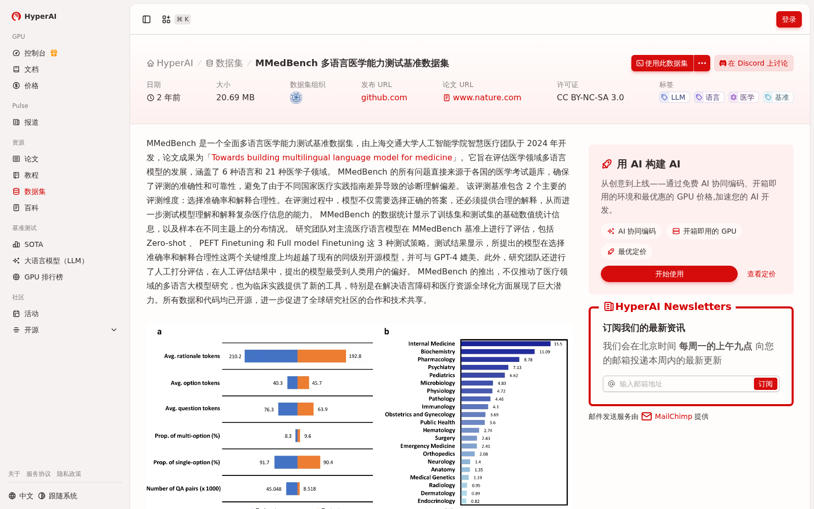Open 控制台 in the sidebar
Viewport: 814px width, 509px height.
35,53
